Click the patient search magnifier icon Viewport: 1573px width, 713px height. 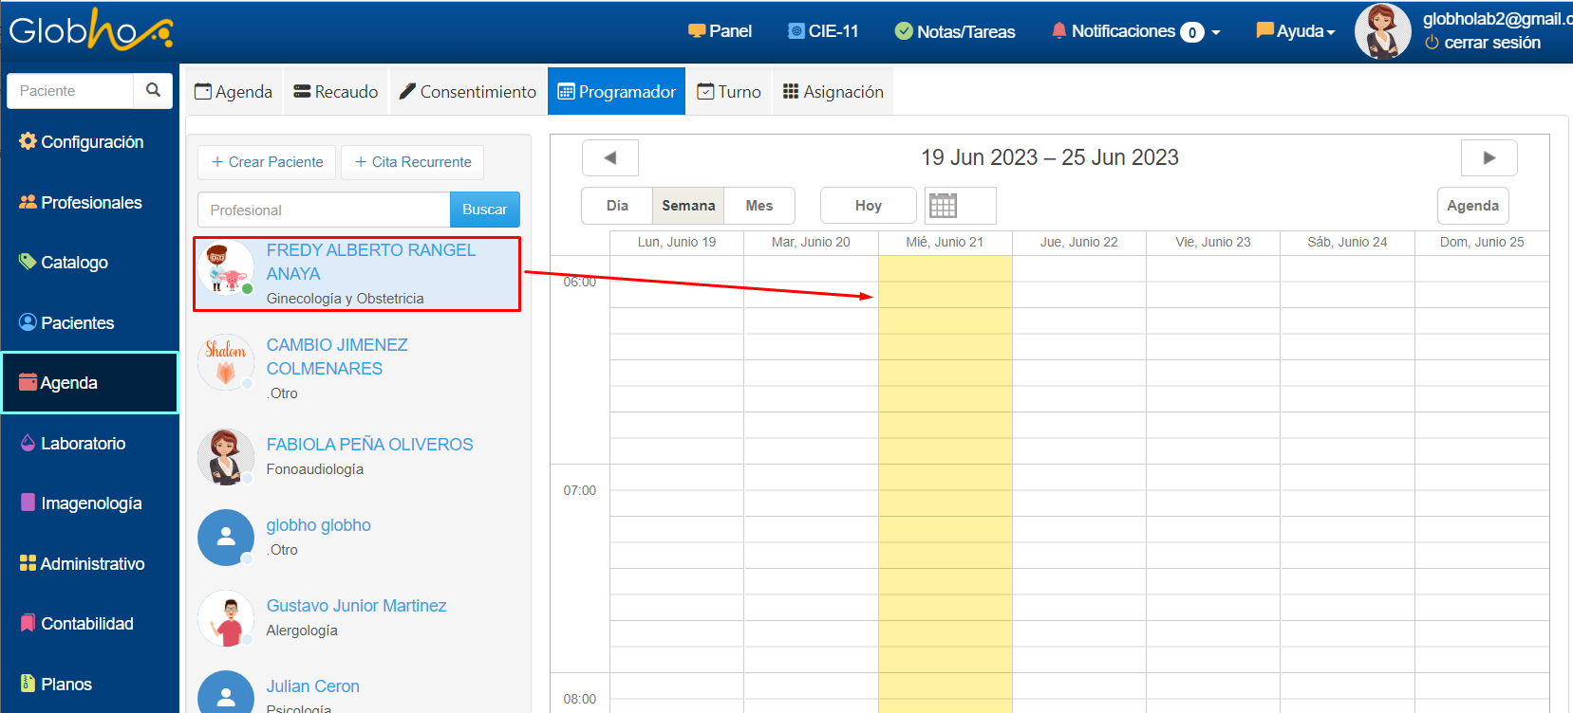(153, 90)
